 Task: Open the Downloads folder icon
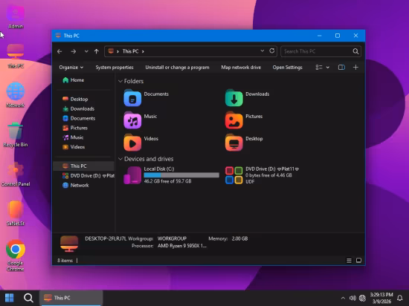tap(234, 98)
